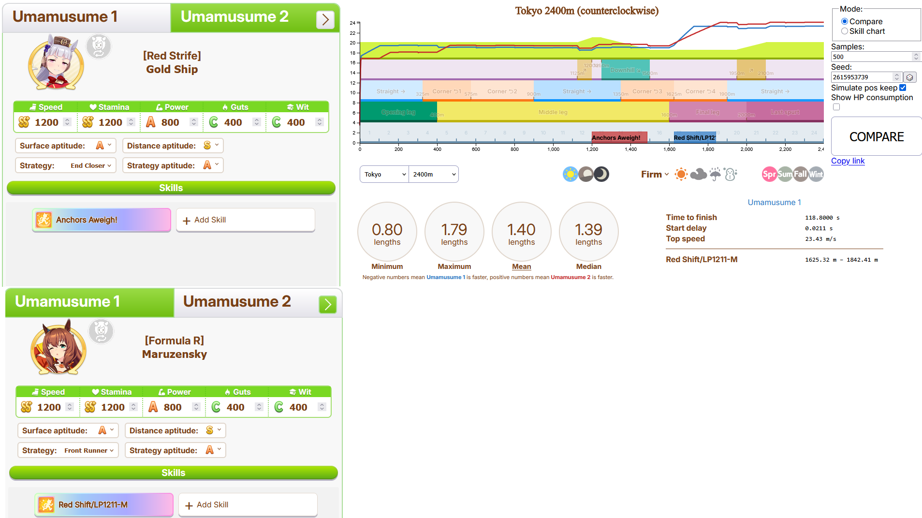Click the arrow button in Gold Ship panel header
This screenshot has height=518, width=922.
[x=325, y=20]
